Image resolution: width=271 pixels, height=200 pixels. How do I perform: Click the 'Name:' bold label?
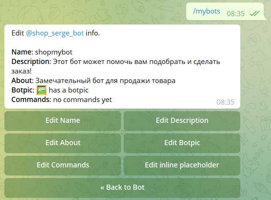22,52
